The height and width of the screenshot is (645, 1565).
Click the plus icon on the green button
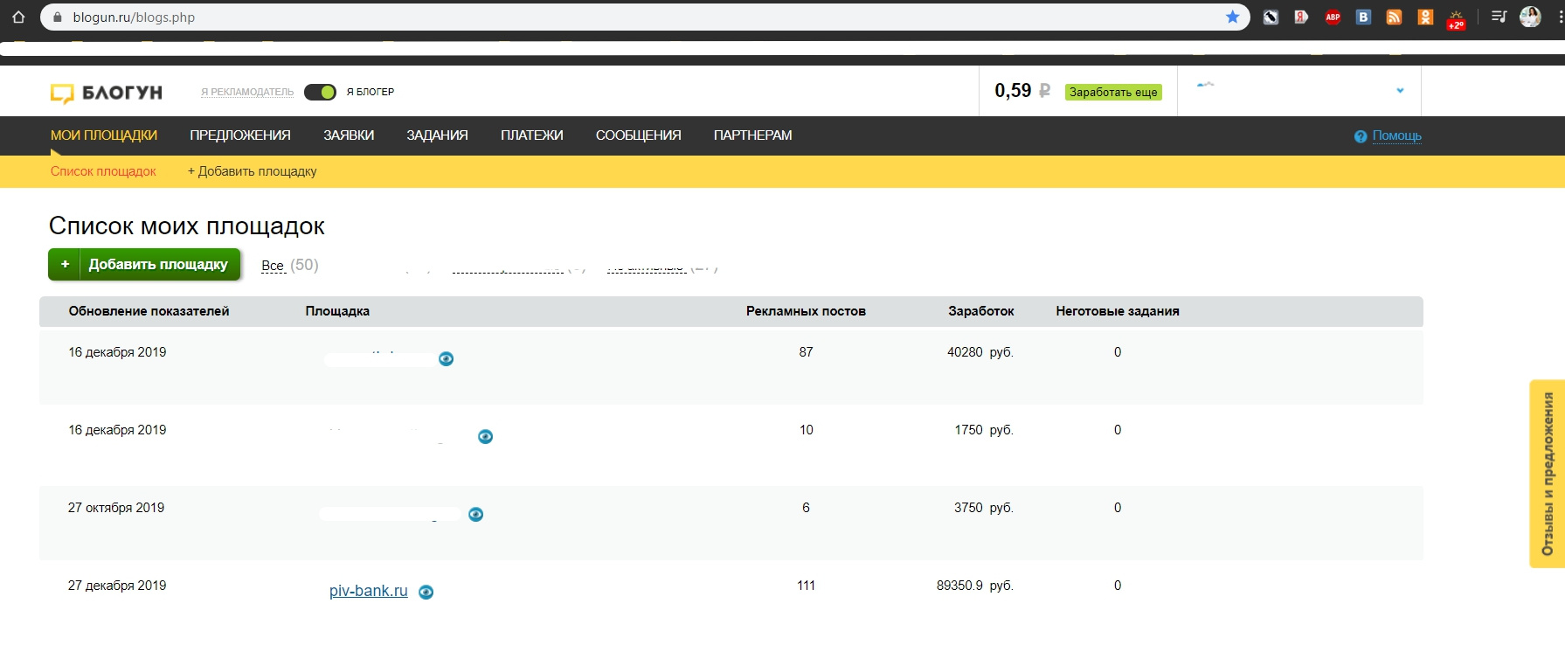[x=65, y=264]
